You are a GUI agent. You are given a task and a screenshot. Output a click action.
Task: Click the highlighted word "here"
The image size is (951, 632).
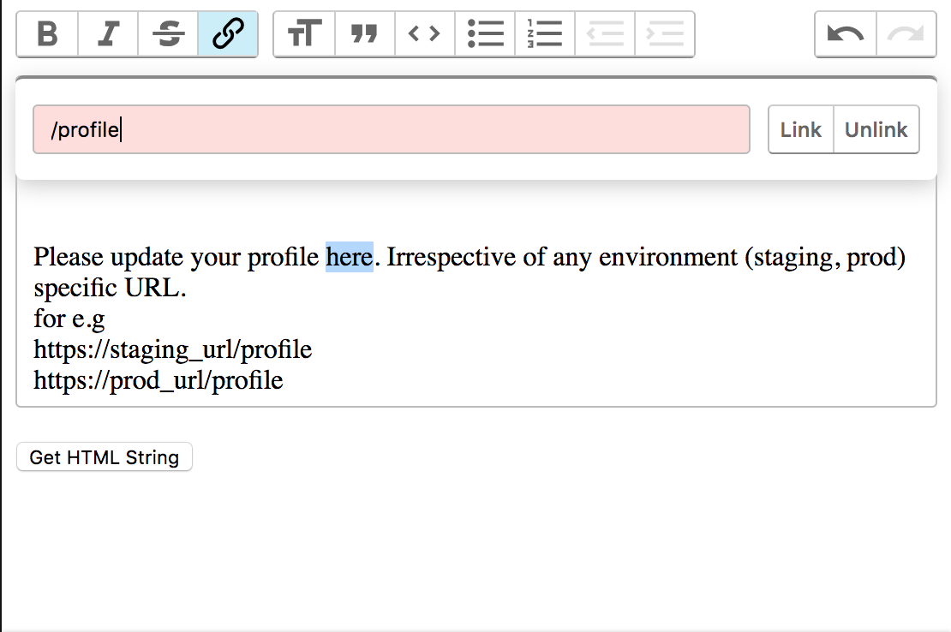(350, 257)
